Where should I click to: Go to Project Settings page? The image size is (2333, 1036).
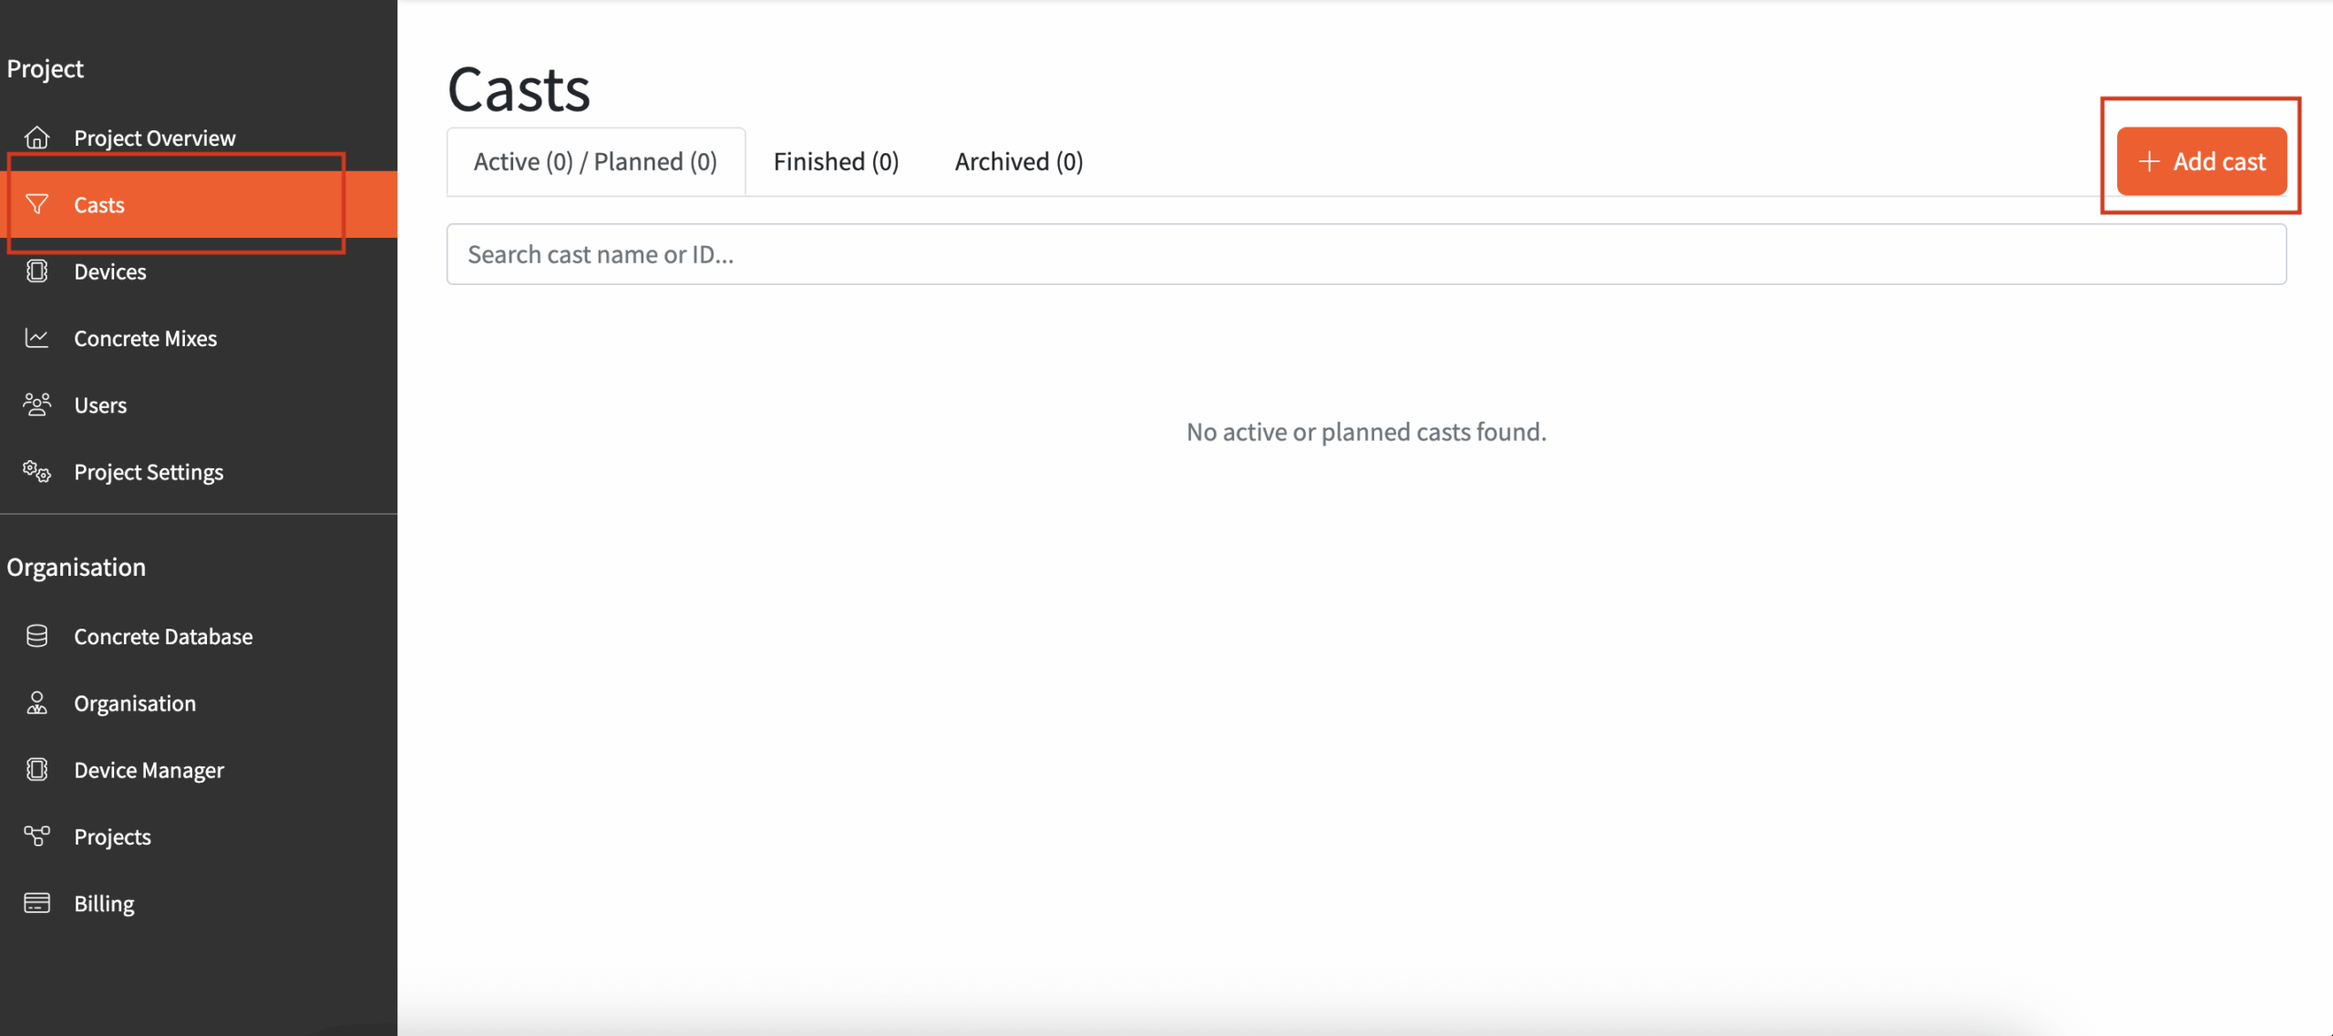pyautogui.click(x=149, y=472)
